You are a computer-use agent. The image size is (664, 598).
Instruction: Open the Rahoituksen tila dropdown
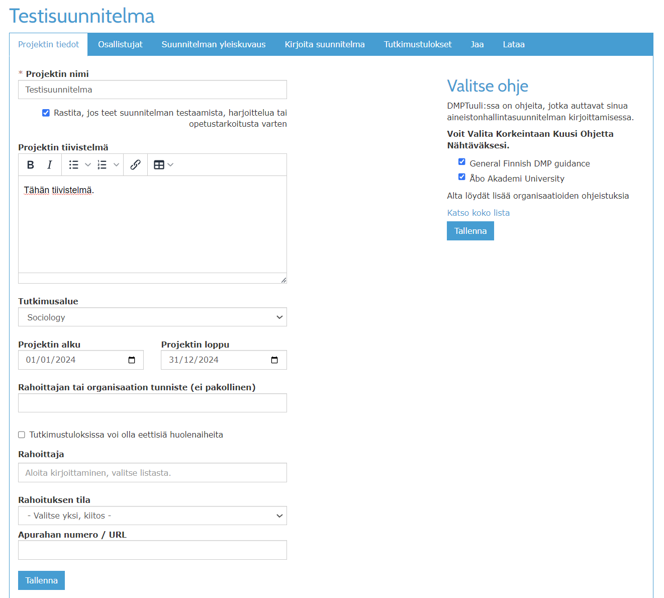coord(152,516)
